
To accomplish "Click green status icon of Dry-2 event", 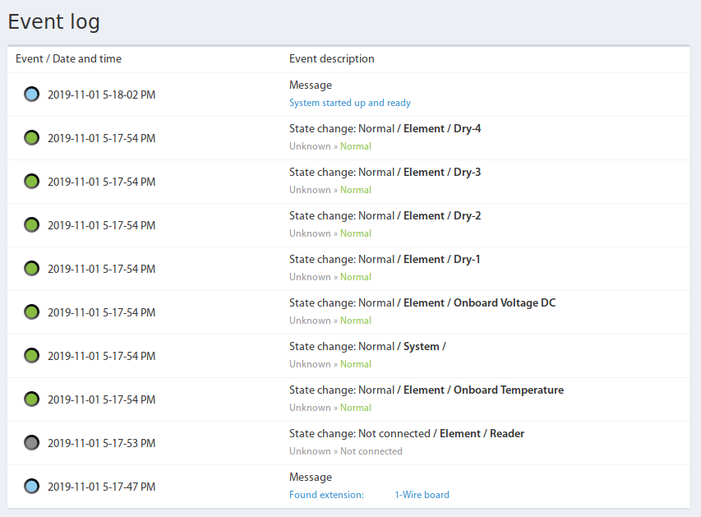I will [31, 225].
